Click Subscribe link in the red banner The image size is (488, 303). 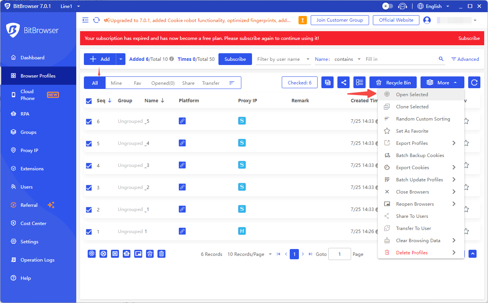[x=469, y=38]
